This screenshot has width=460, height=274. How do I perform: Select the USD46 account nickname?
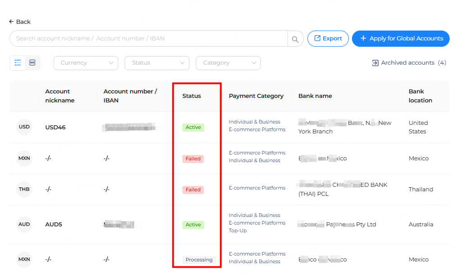coord(55,127)
